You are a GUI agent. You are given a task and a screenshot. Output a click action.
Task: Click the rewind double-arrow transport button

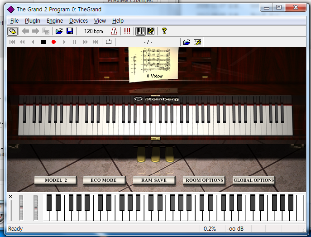(x=22, y=42)
